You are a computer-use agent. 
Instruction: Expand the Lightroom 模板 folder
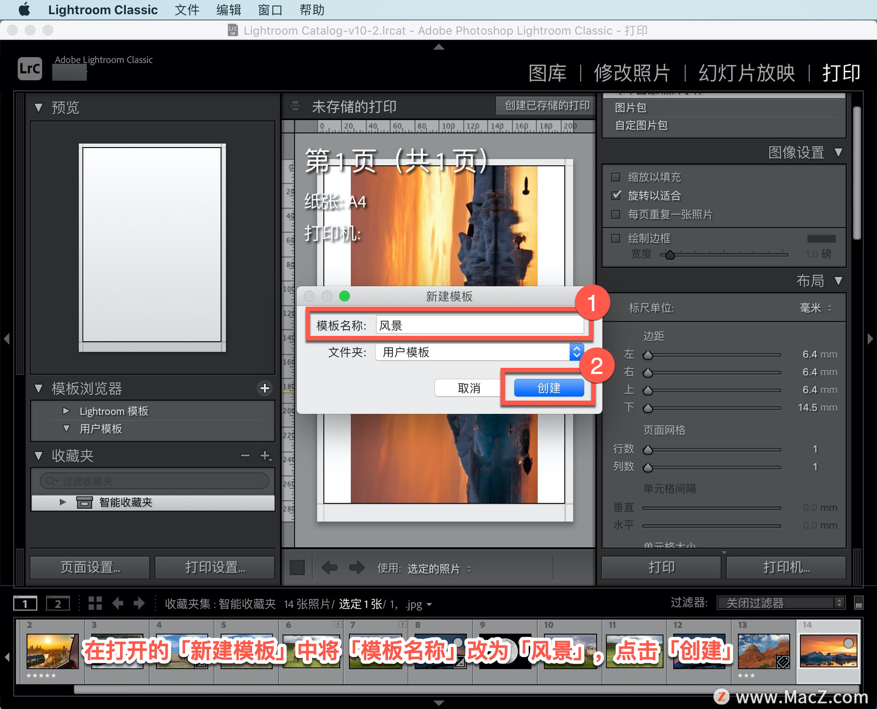(66, 411)
